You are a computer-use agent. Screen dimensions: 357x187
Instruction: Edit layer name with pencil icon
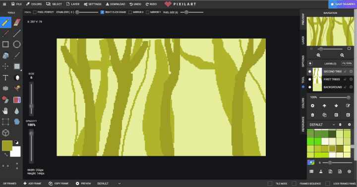(348, 106)
